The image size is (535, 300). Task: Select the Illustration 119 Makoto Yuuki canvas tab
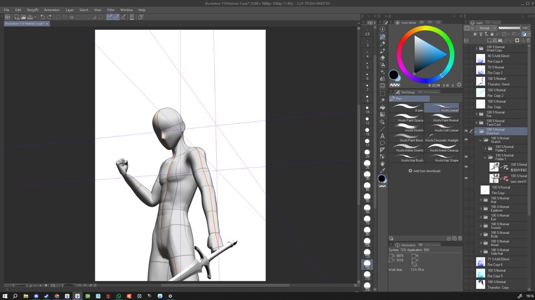click(27, 24)
